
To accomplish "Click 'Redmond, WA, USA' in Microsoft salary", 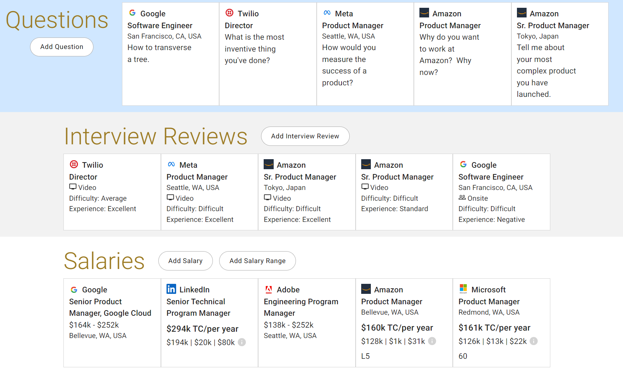I will pyautogui.click(x=489, y=312).
